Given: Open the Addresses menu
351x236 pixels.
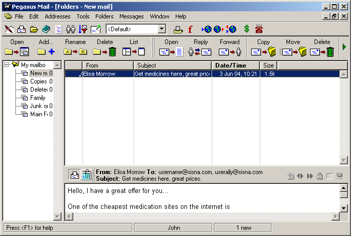Looking at the screenshot, I should tap(57, 16).
